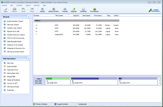Open the Settings menu
163x107 pixels.
pos(37,5)
